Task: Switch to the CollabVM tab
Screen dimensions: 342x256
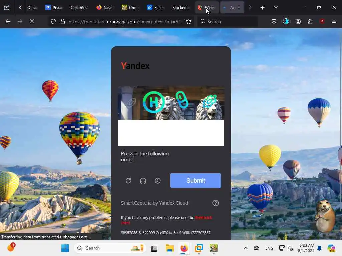Action: click(79, 8)
